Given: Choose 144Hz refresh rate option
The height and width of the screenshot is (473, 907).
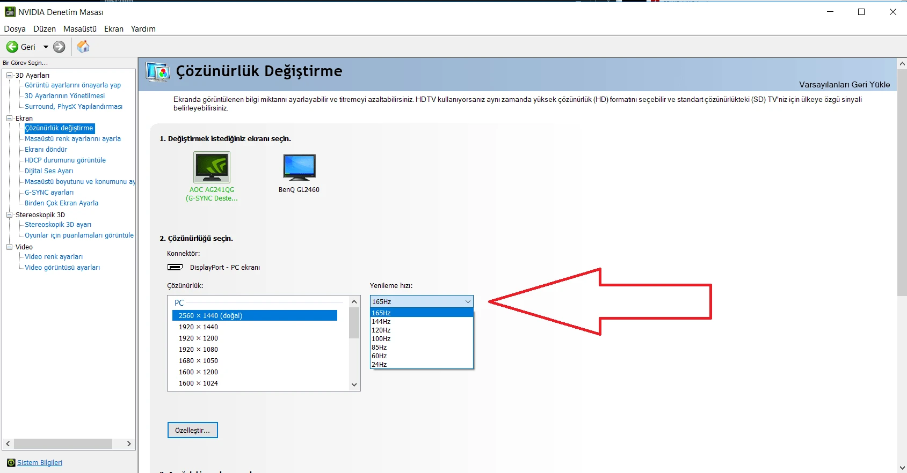Looking at the screenshot, I should 422,321.
